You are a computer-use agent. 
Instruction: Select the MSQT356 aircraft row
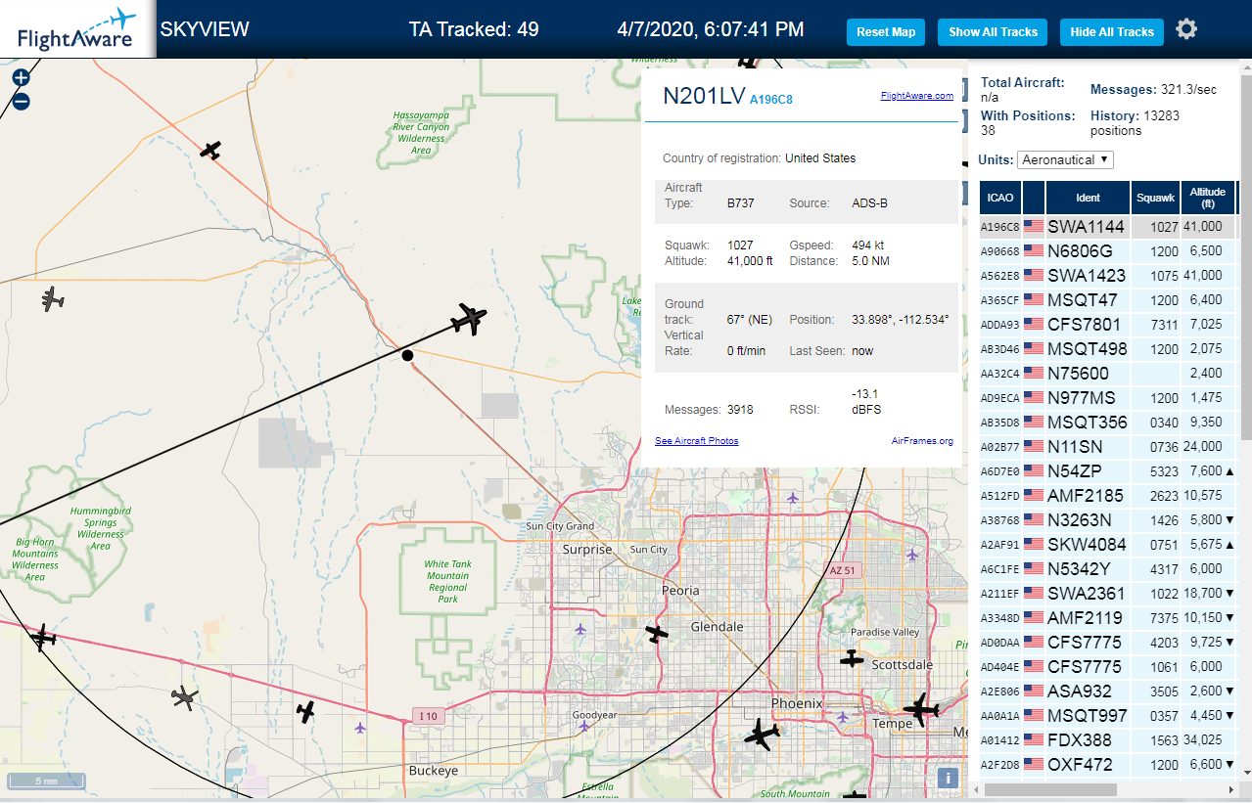click(x=1108, y=423)
